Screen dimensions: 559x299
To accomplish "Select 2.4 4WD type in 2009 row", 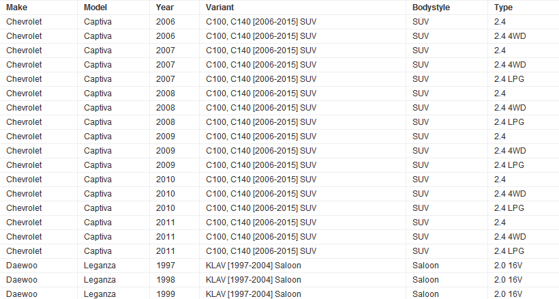I will point(510,150).
